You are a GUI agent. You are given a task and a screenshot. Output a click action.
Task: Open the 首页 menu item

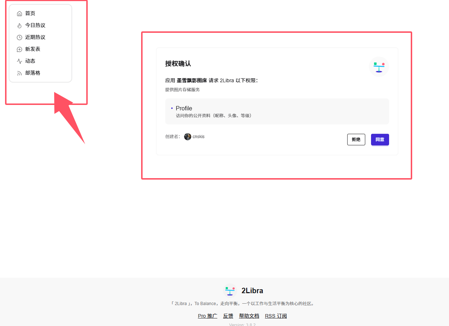pyautogui.click(x=40, y=13)
